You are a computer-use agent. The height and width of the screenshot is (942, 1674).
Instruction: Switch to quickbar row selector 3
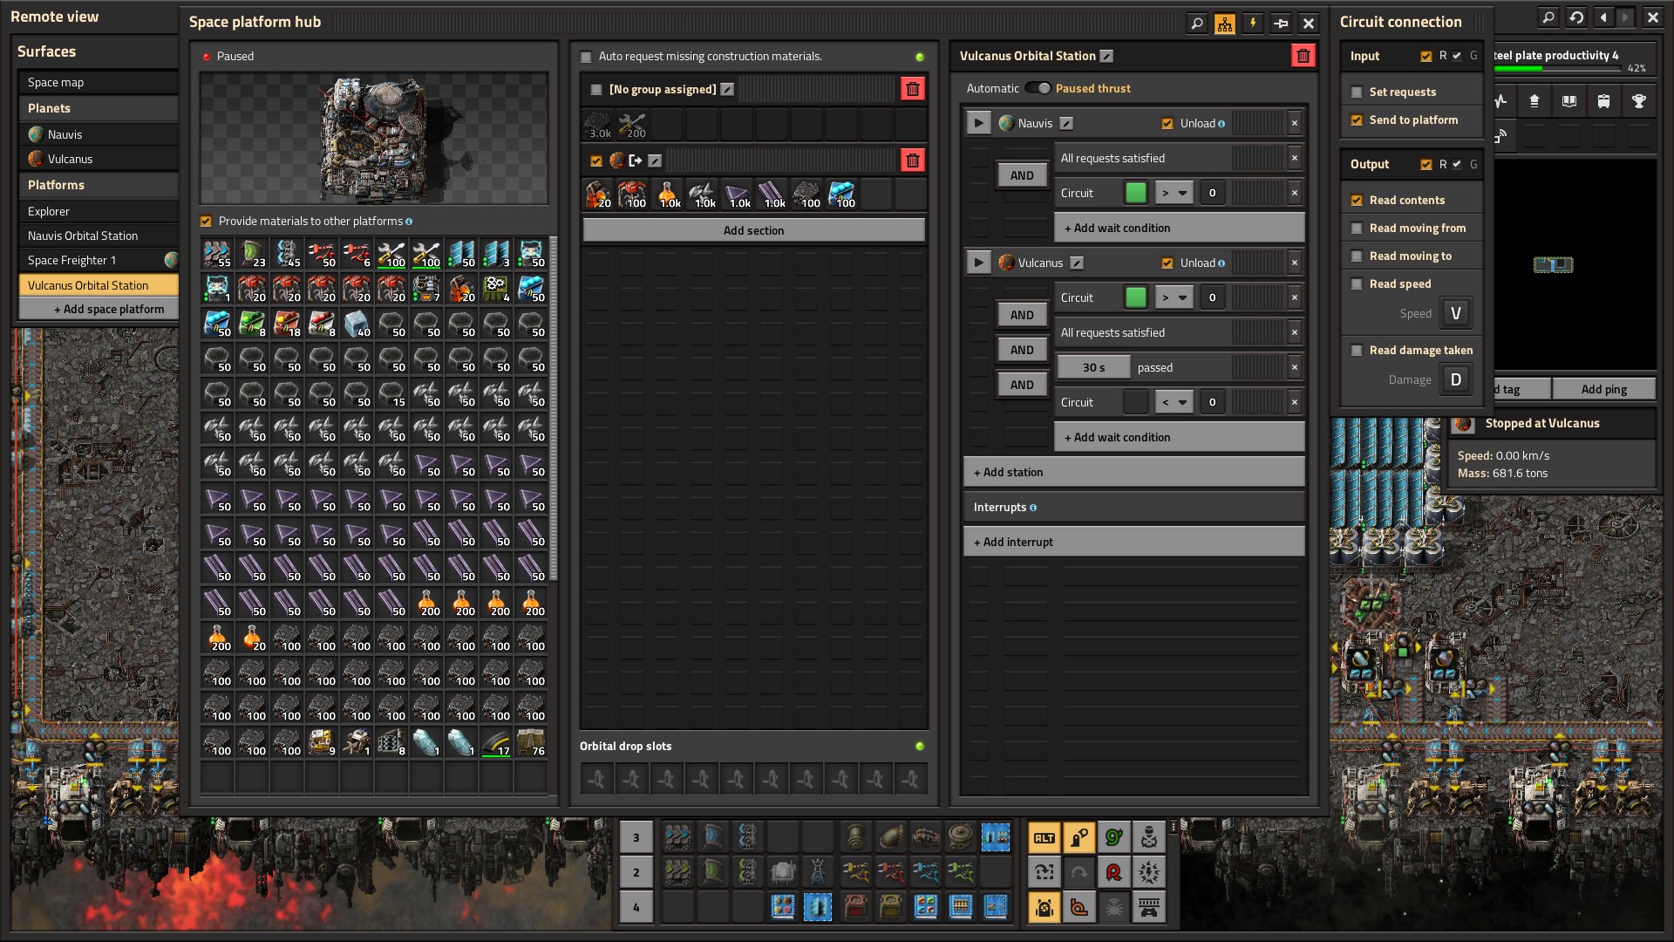coord(636,837)
